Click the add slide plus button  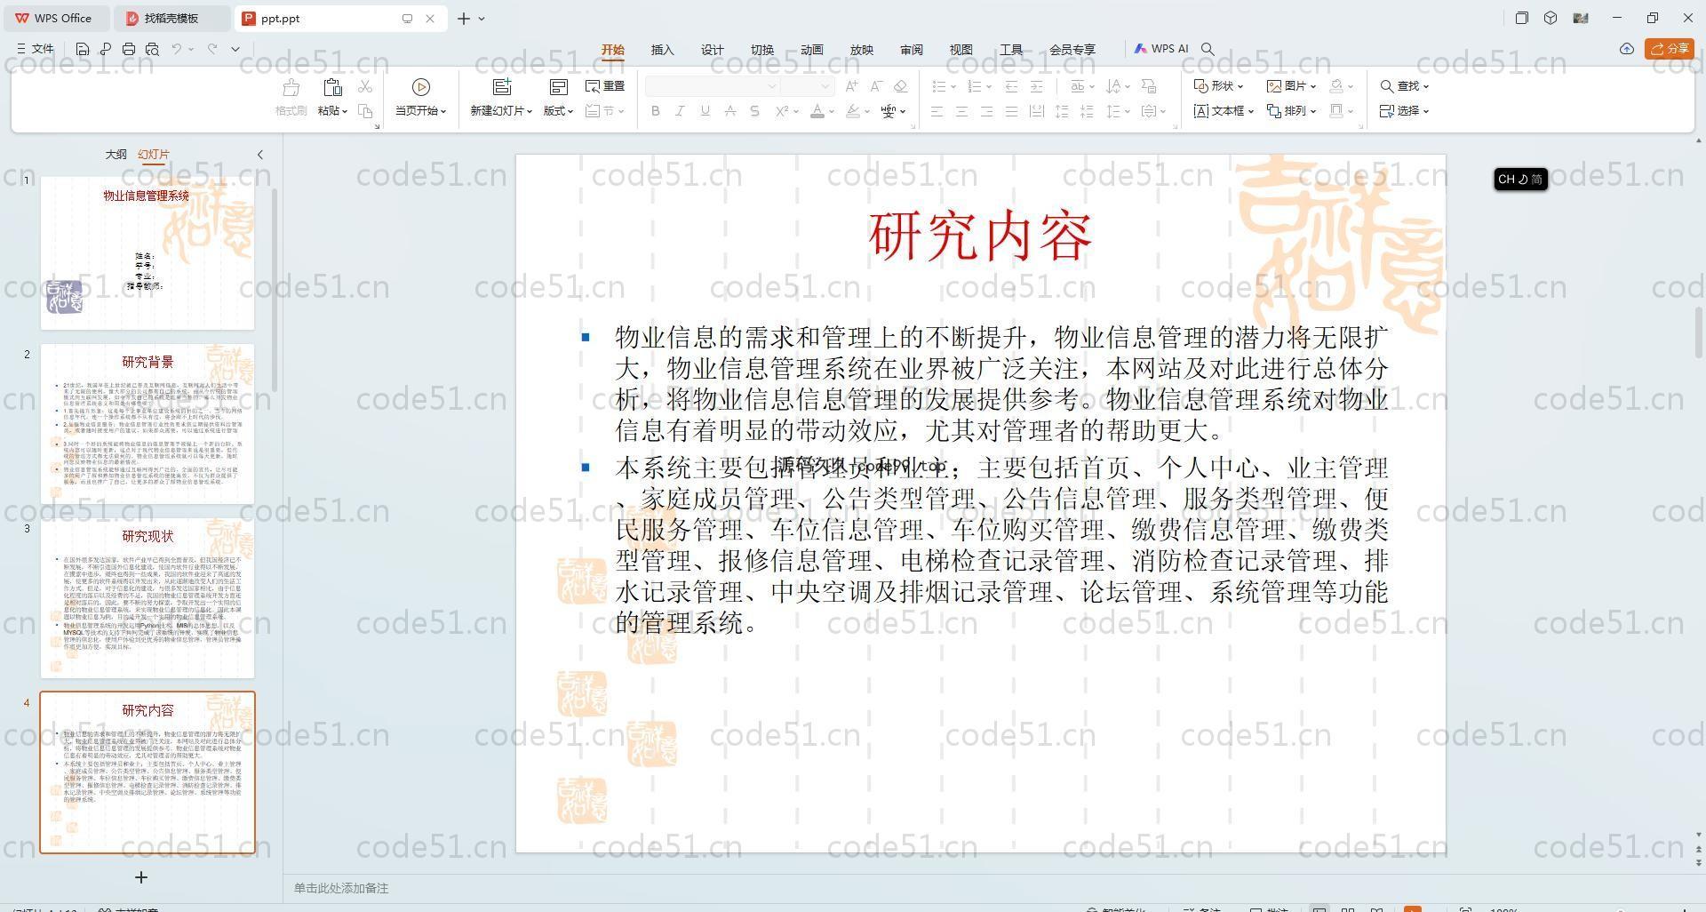click(x=141, y=877)
